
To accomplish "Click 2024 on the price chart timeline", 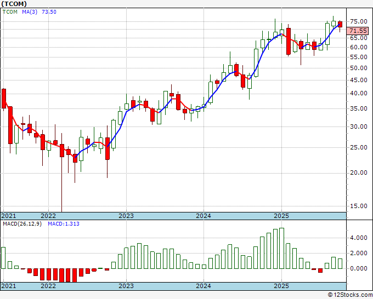I will pos(204,216).
